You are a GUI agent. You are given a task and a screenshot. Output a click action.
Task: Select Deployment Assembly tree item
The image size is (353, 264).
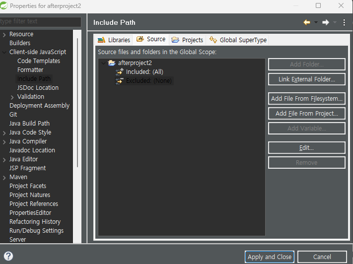tap(39, 106)
